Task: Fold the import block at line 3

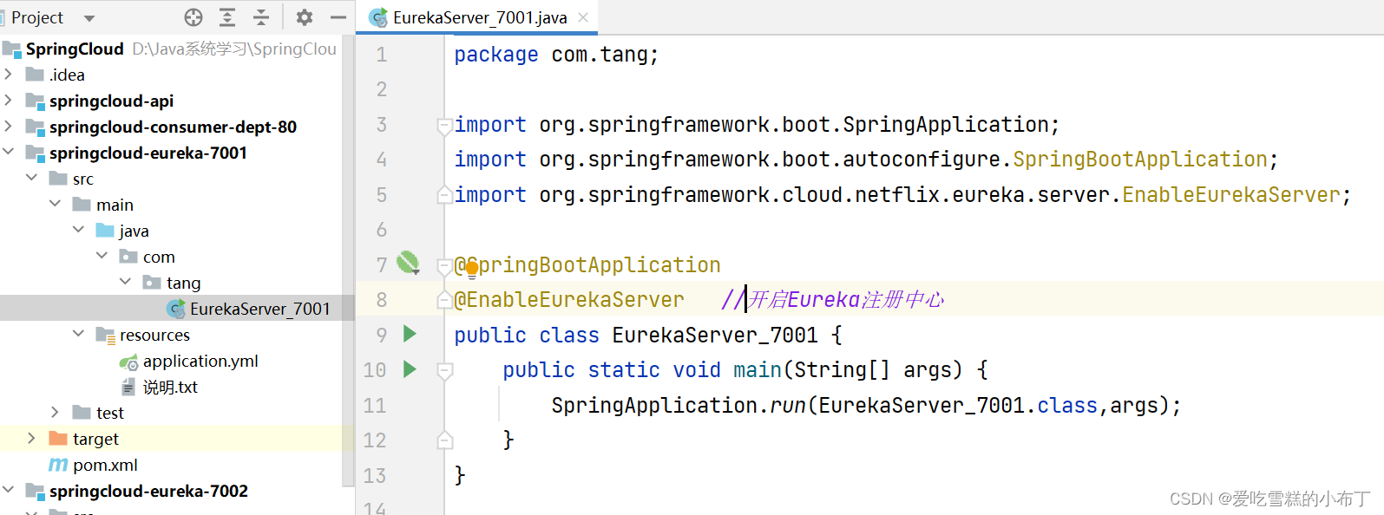Action: [444, 126]
